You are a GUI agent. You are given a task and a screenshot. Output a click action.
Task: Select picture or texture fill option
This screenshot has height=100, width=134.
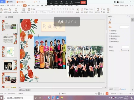coord(110,36)
